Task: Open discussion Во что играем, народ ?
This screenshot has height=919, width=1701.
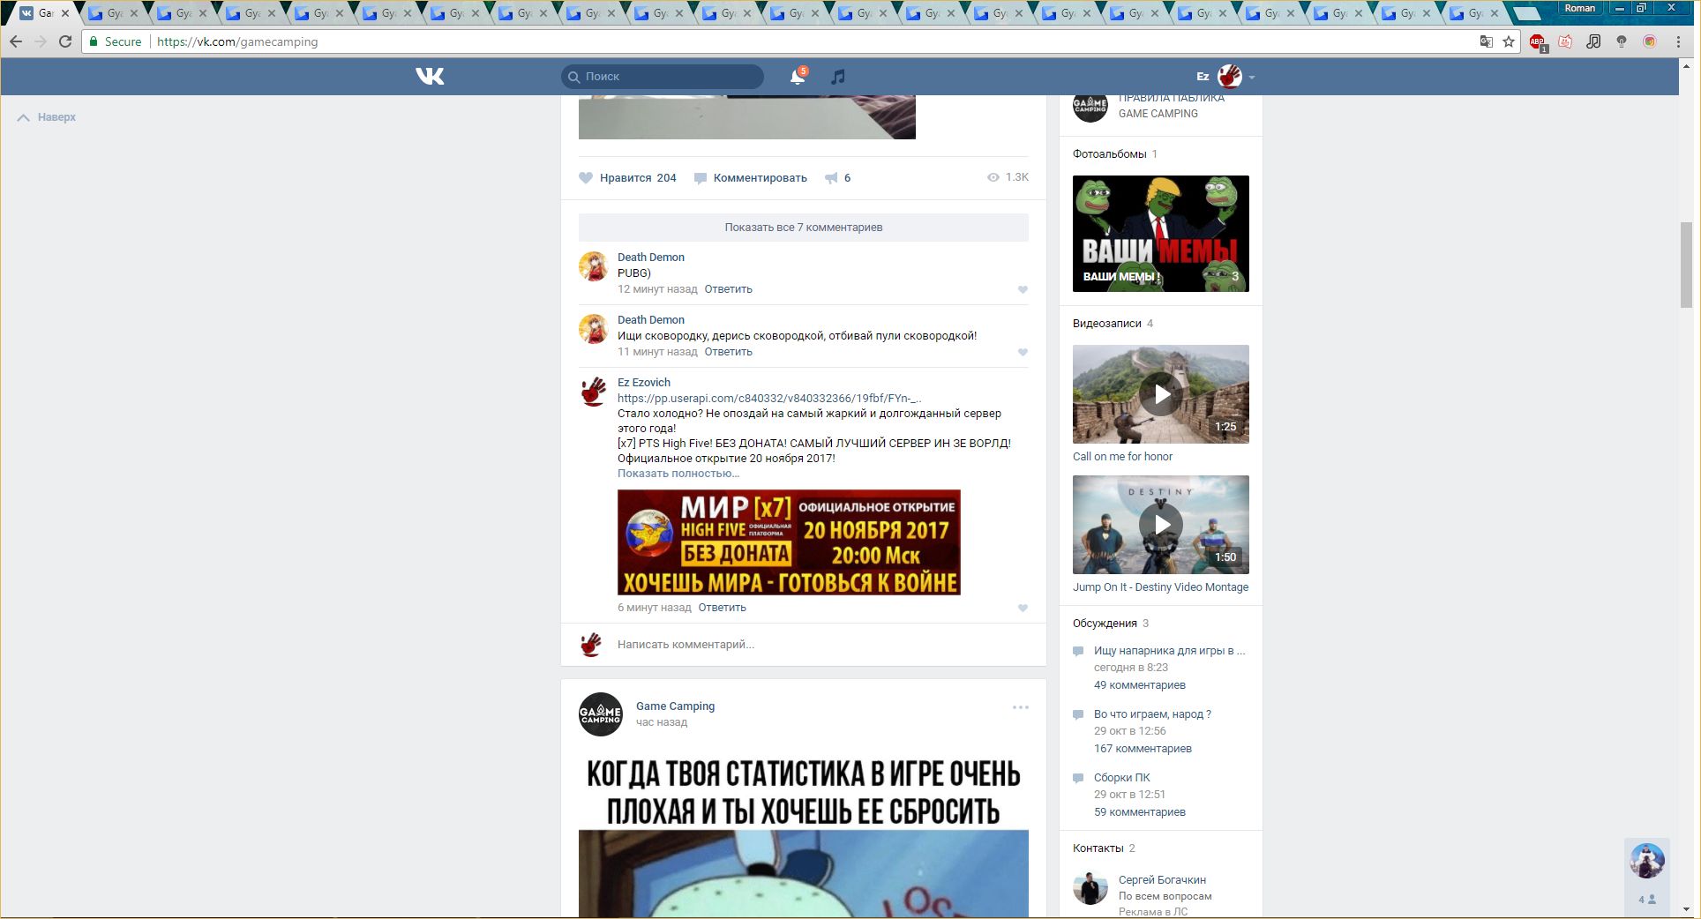Action: click(1152, 714)
